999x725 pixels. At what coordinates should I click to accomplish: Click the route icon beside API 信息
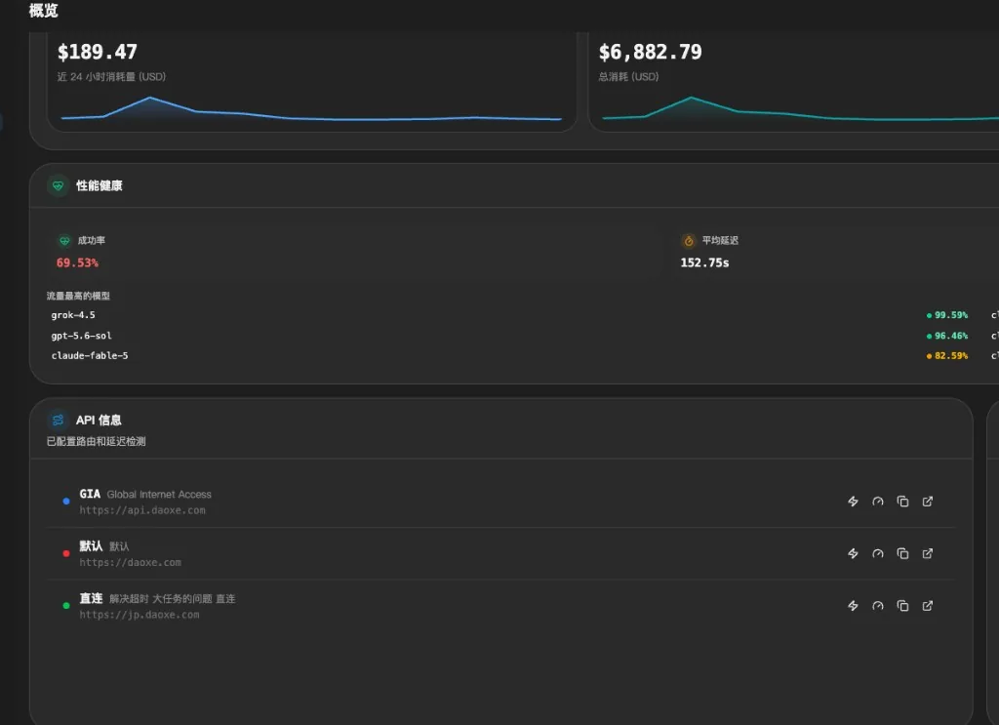click(x=58, y=420)
